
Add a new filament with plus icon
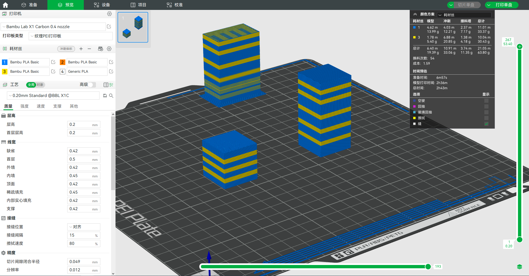(x=81, y=49)
